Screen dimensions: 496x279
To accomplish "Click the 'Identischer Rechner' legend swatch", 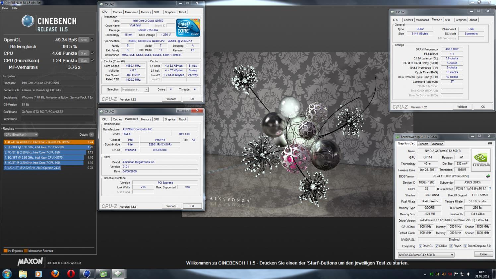I will pyautogui.click(x=26, y=251).
